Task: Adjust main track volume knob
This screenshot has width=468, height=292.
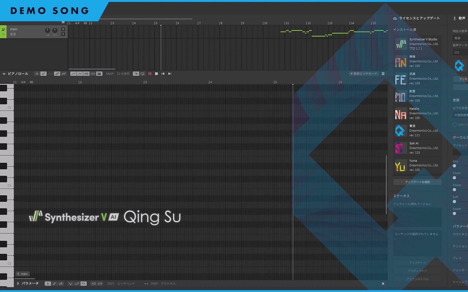Action: click(x=47, y=30)
